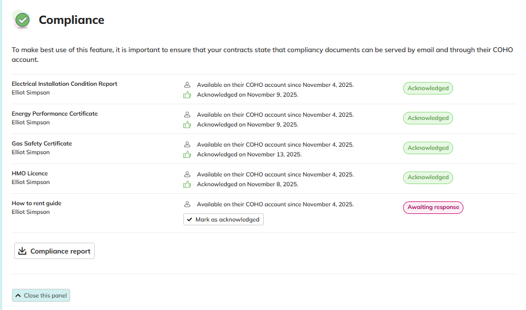Collapse panel with Close this panel button
This screenshot has width=526, height=310.
[x=41, y=296]
